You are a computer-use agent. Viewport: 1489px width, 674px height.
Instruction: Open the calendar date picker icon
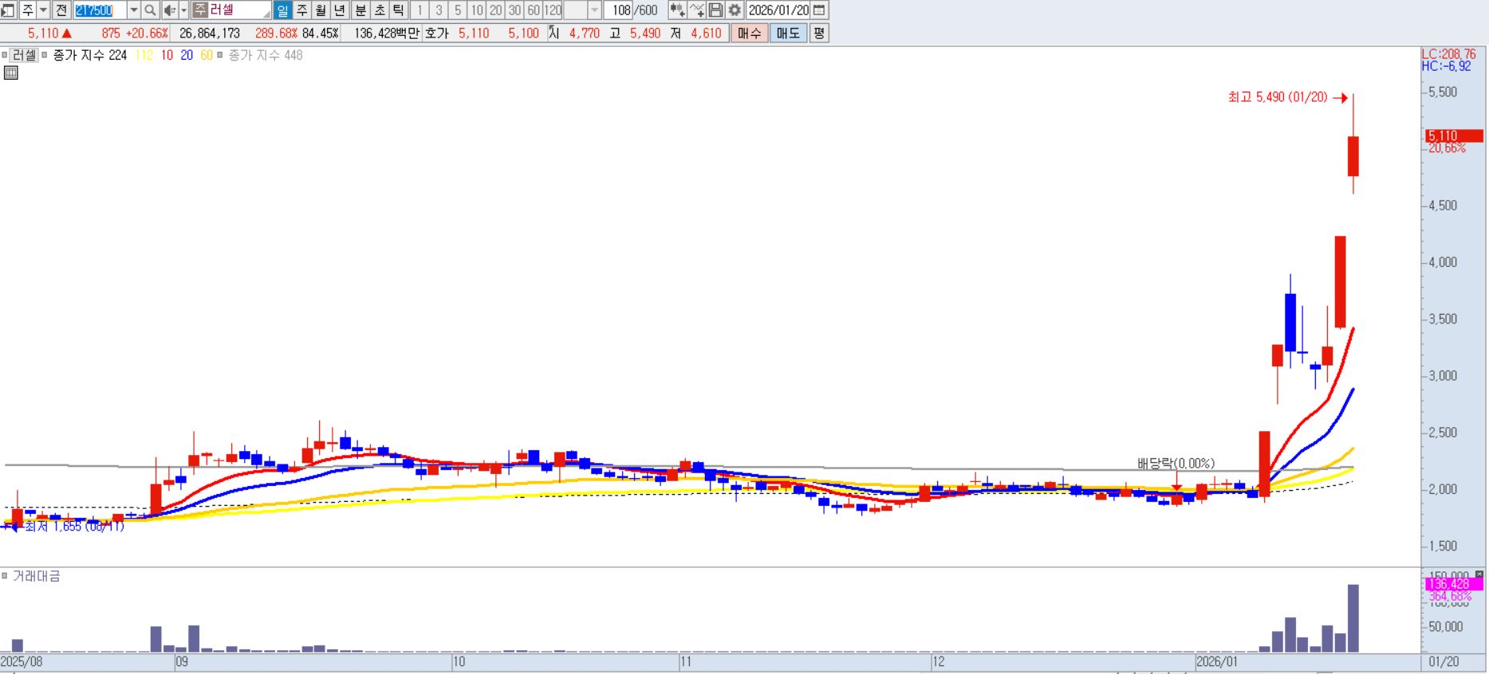(819, 10)
